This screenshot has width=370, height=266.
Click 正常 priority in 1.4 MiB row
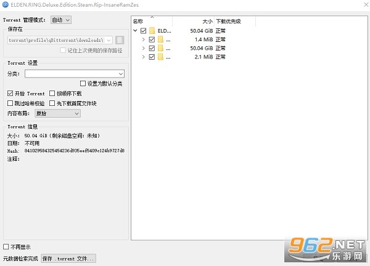click(x=220, y=39)
